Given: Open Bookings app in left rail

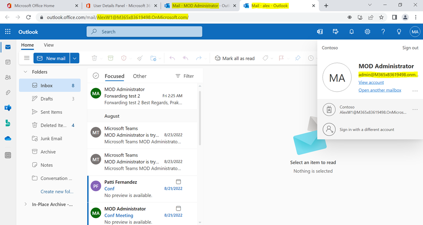Looking at the screenshot, I should [8, 123].
